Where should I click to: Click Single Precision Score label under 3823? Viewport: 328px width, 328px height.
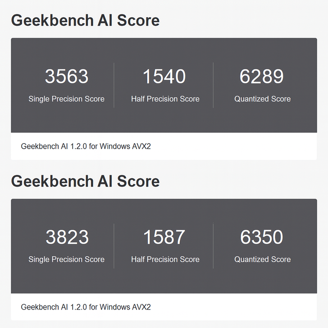(x=67, y=260)
